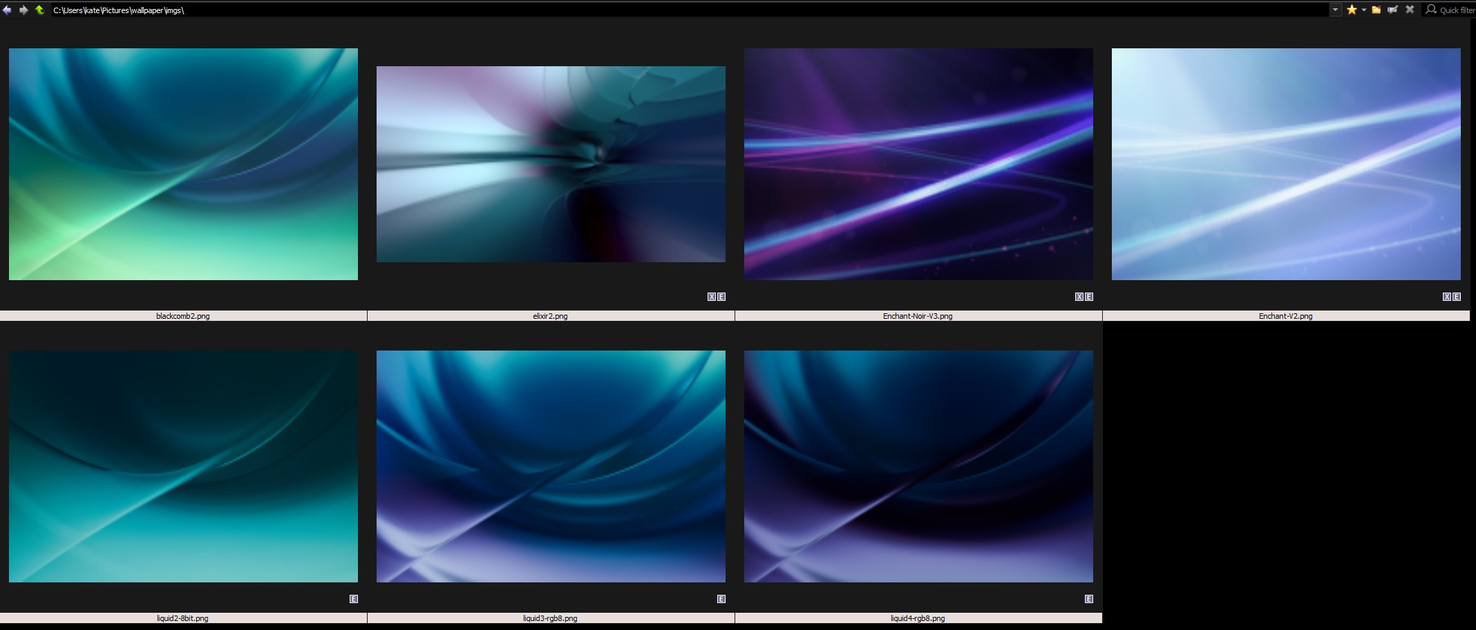The height and width of the screenshot is (630, 1476).
Task: Select the liquid2-8bit.png thumbnail image
Action: coord(183,466)
